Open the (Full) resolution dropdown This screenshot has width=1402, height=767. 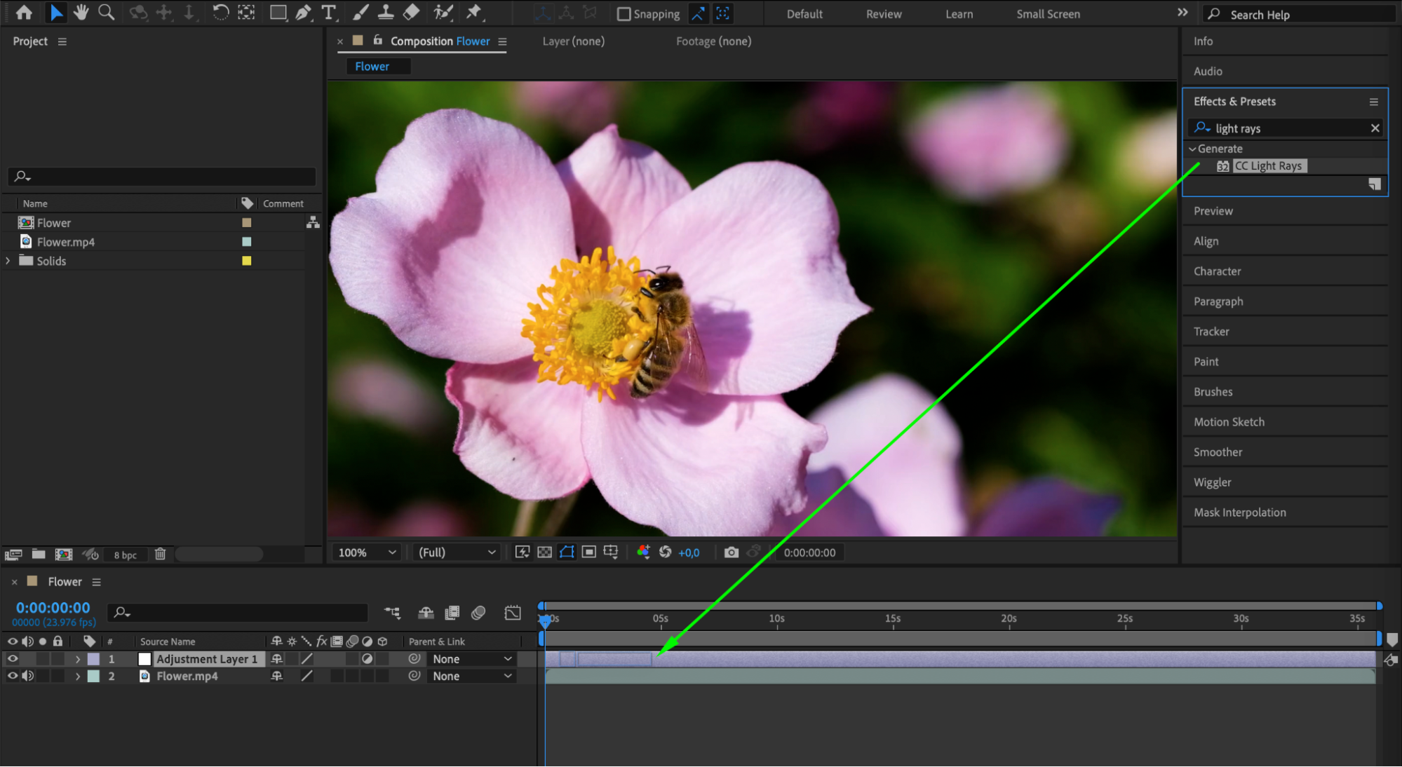(457, 552)
